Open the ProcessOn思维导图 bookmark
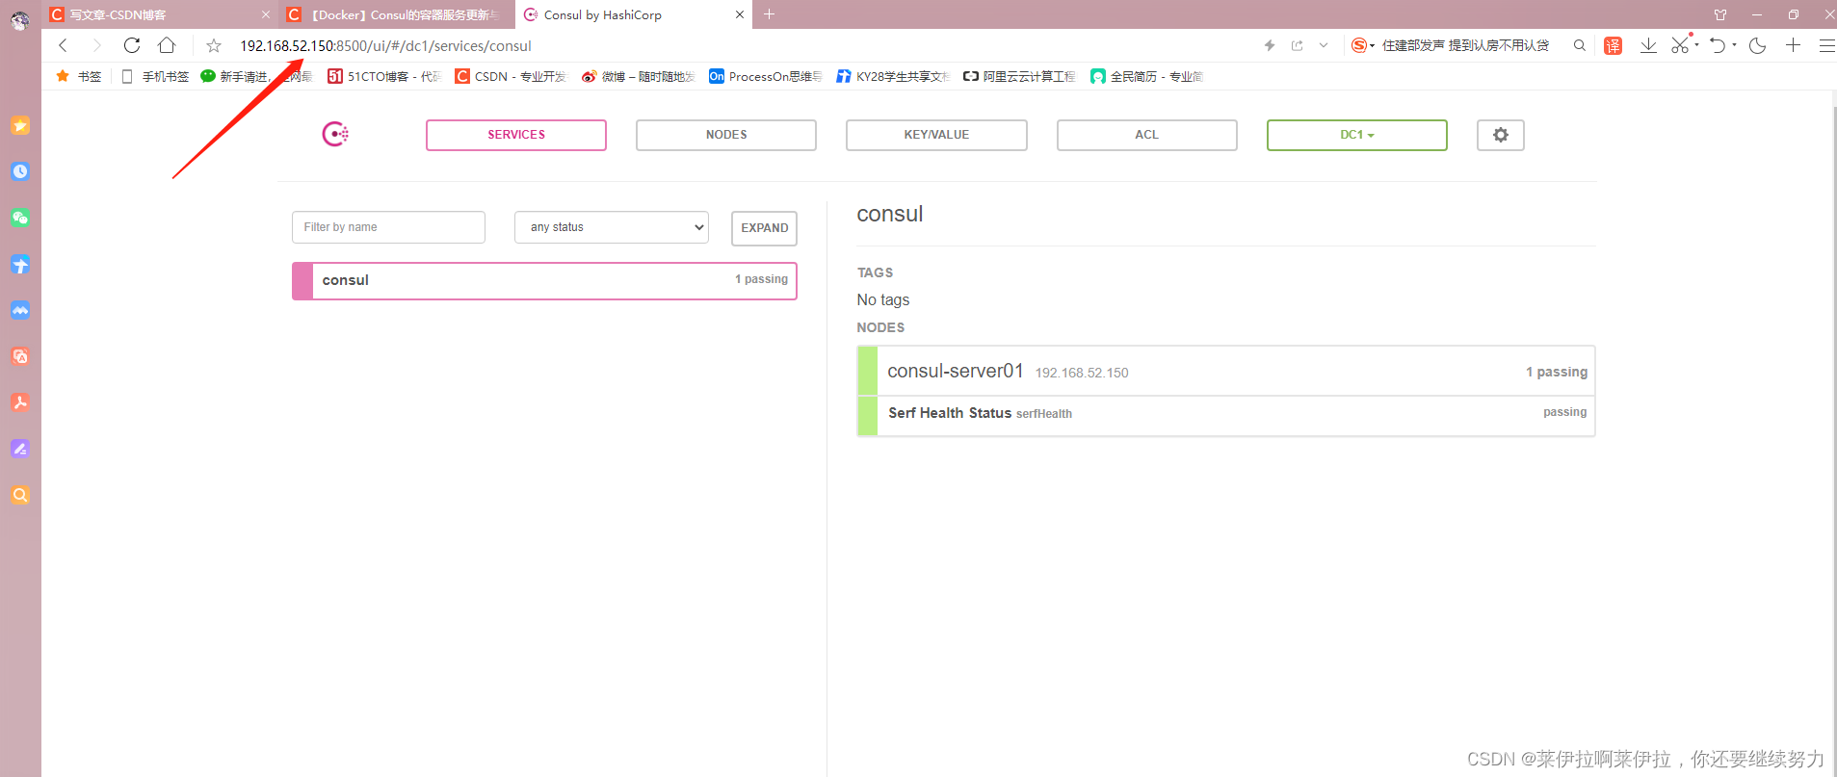 pyautogui.click(x=766, y=76)
